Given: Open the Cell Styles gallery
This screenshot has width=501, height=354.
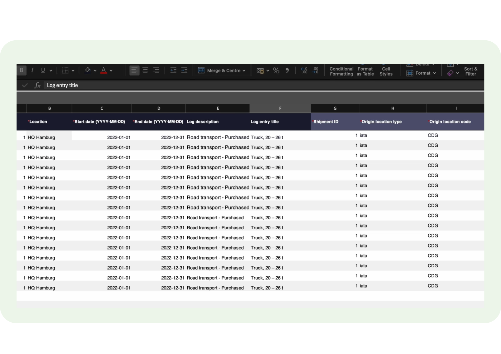Looking at the screenshot, I should (x=386, y=71).
